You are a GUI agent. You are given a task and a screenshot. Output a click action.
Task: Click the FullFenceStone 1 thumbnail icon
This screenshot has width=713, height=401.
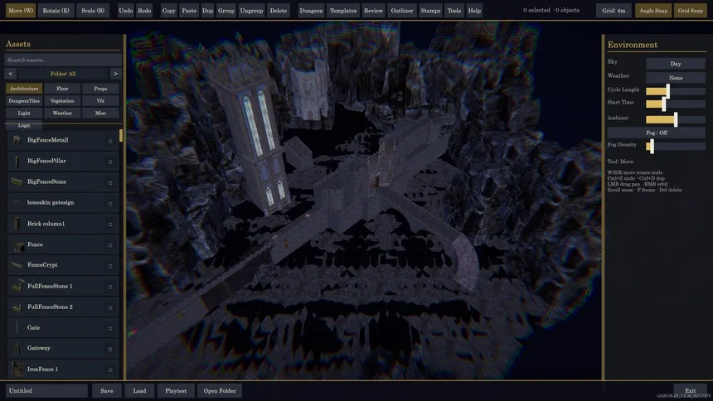pyautogui.click(x=17, y=286)
